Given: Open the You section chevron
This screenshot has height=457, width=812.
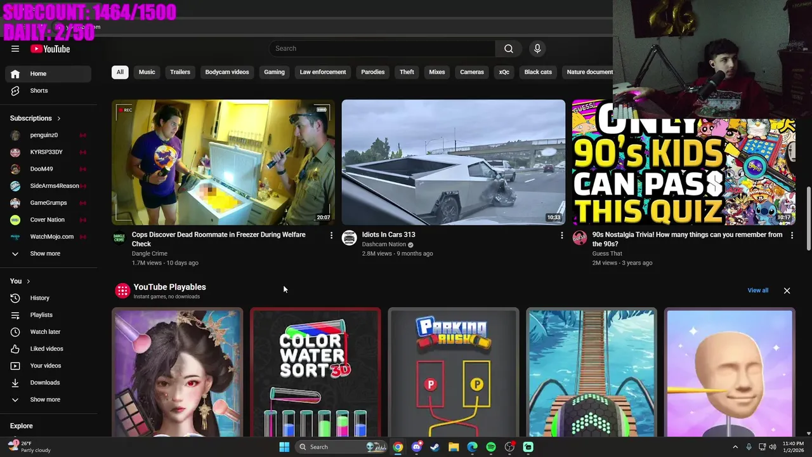Looking at the screenshot, I should [x=28, y=281].
